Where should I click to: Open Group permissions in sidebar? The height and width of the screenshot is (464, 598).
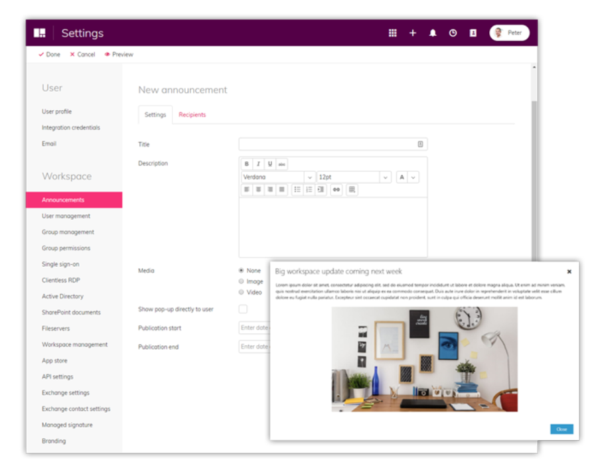66,248
